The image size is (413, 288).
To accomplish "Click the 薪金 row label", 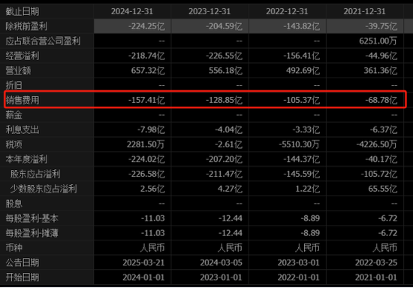I will pos(14,115).
